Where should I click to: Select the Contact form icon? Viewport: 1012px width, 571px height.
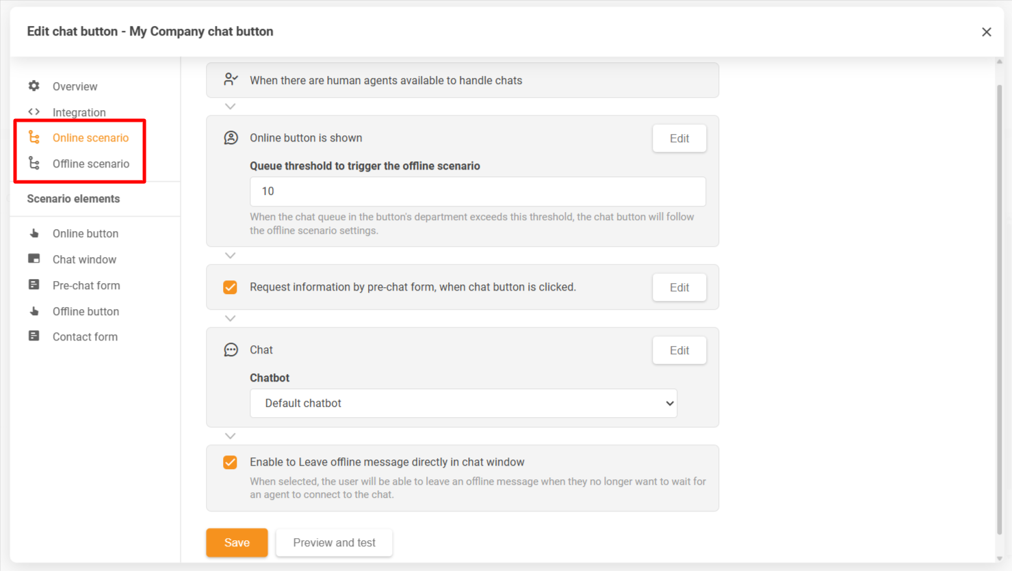[x=34, y=336]
